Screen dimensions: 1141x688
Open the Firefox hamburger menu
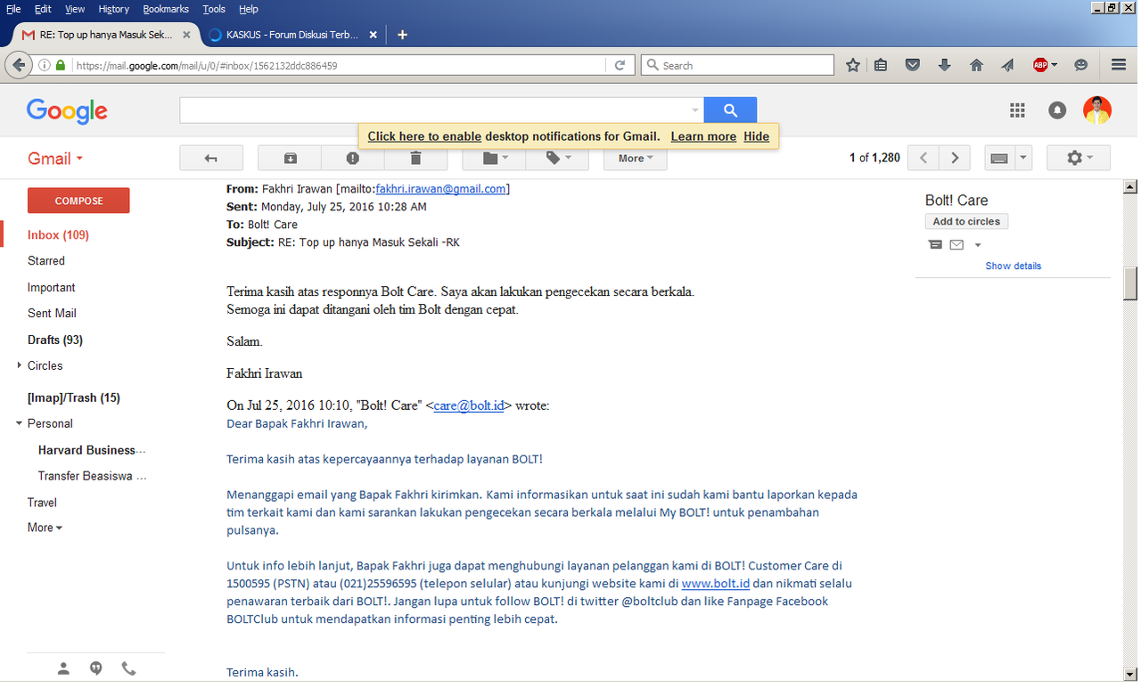pos(1119,65)
